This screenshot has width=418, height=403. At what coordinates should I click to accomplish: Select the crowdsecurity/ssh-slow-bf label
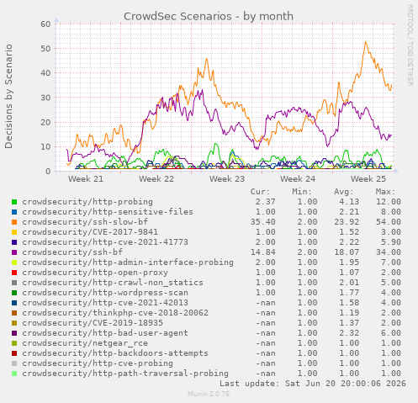point(85,222)
